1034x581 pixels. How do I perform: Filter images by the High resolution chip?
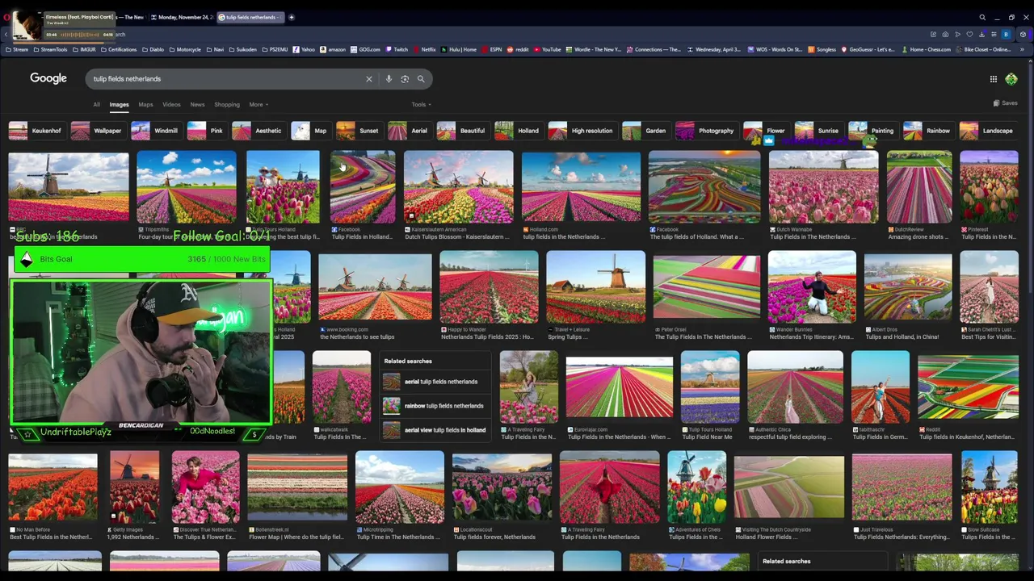[x=582, y=131]
